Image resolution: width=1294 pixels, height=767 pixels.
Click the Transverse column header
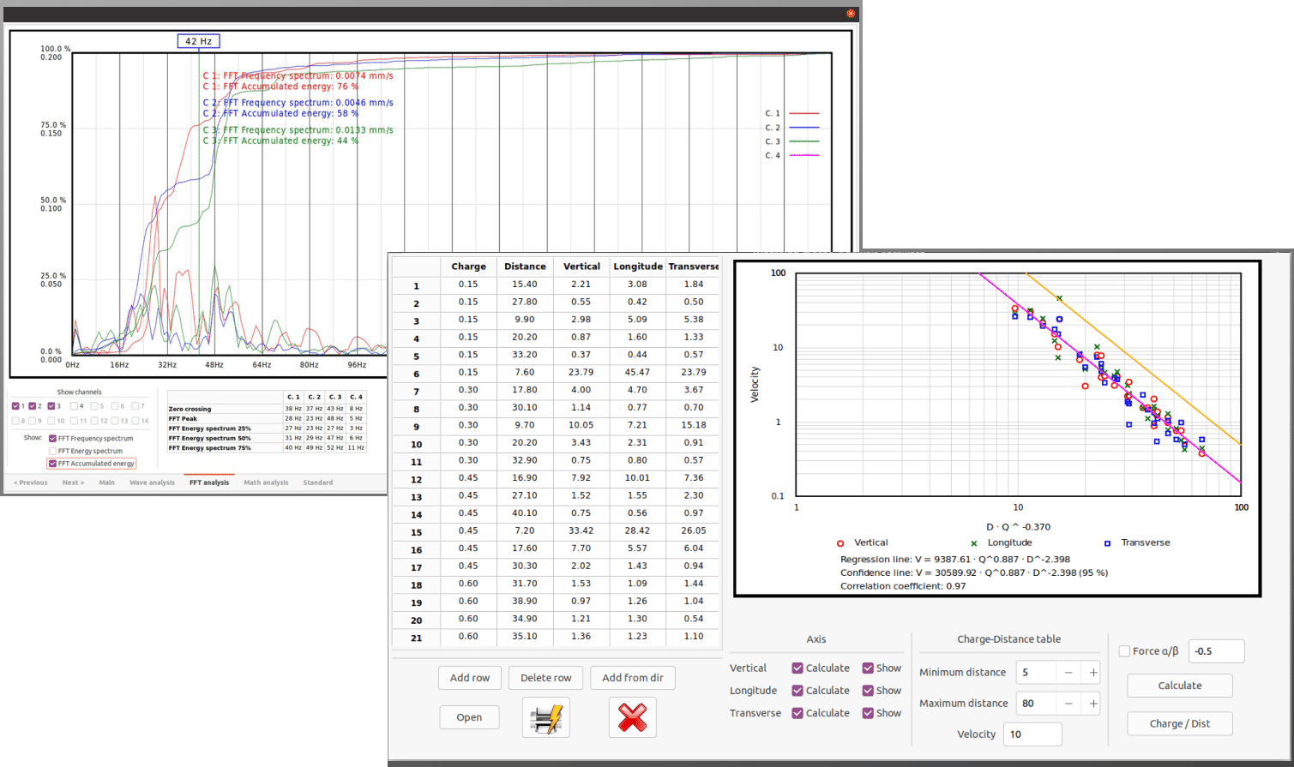pyautogui.click(x=694, y=267)
